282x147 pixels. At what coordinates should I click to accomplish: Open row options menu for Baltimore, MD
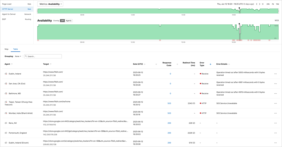276,93
